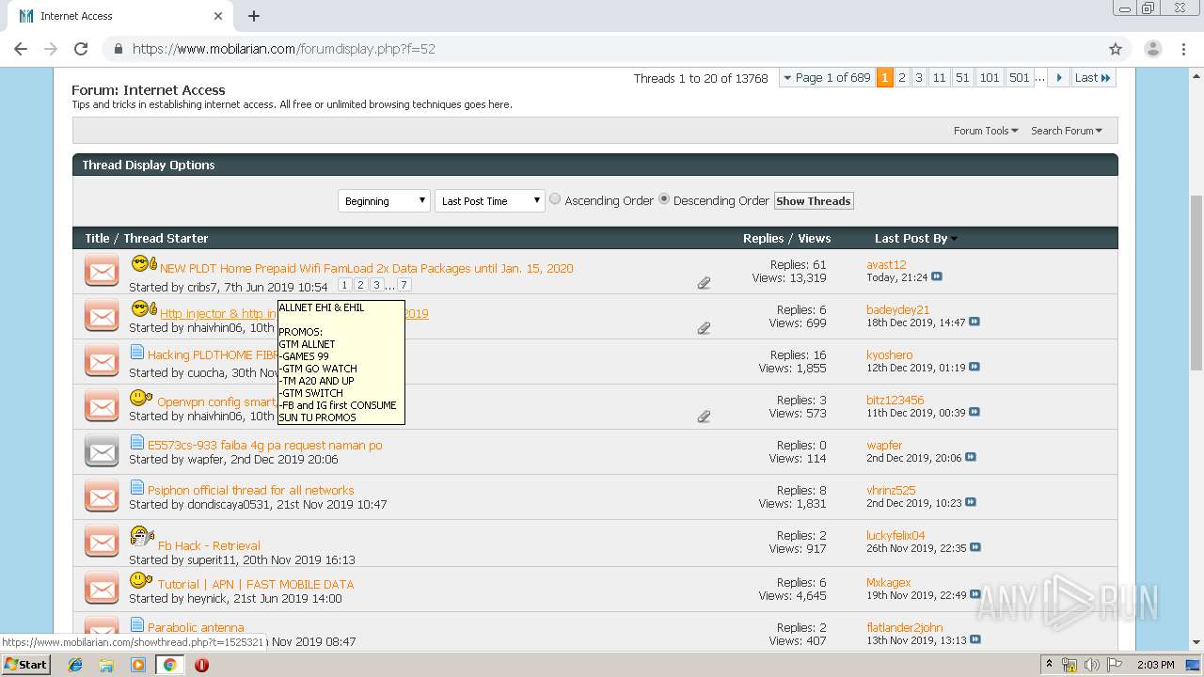
Task: Click volume speaker icon in system tray
Action: coord(1092,665)
